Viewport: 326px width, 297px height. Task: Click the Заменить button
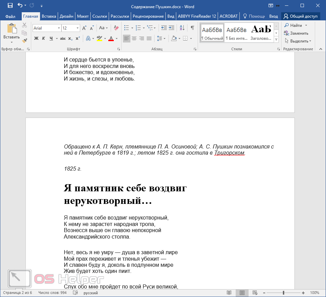point(296,33)
